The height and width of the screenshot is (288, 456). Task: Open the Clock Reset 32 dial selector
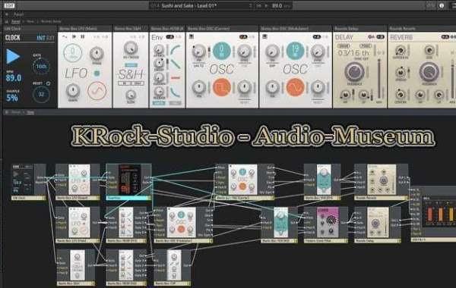click(x=41, y=94)
